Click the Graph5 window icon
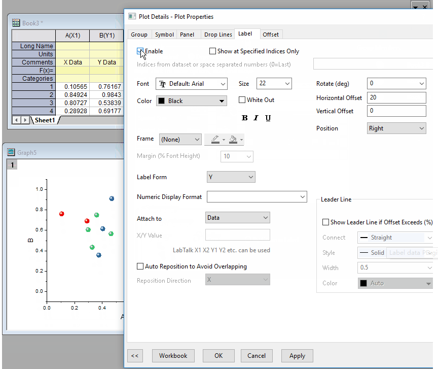The image size is (438, 369). (x=11, y=152)
